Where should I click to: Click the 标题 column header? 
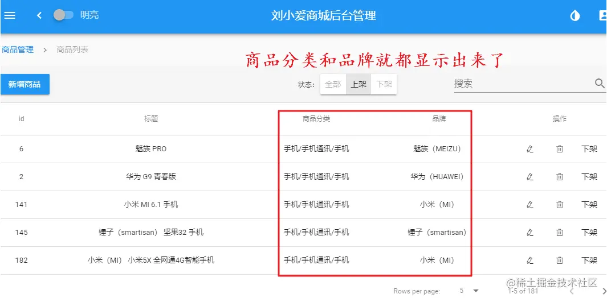[x=151, y=119]
